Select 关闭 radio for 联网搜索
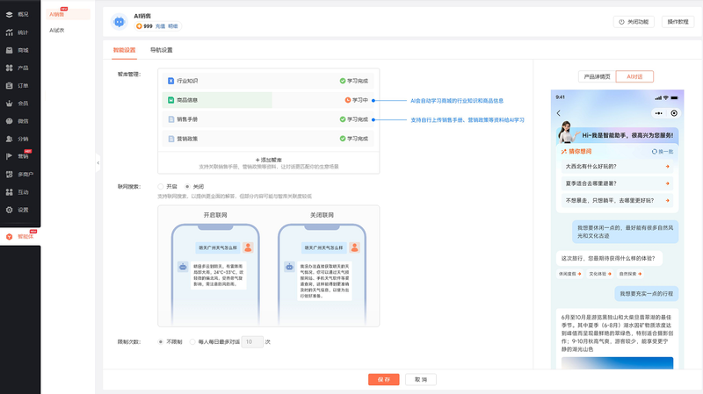The height and width of the screenshot is (394, 703). (187, 186)
